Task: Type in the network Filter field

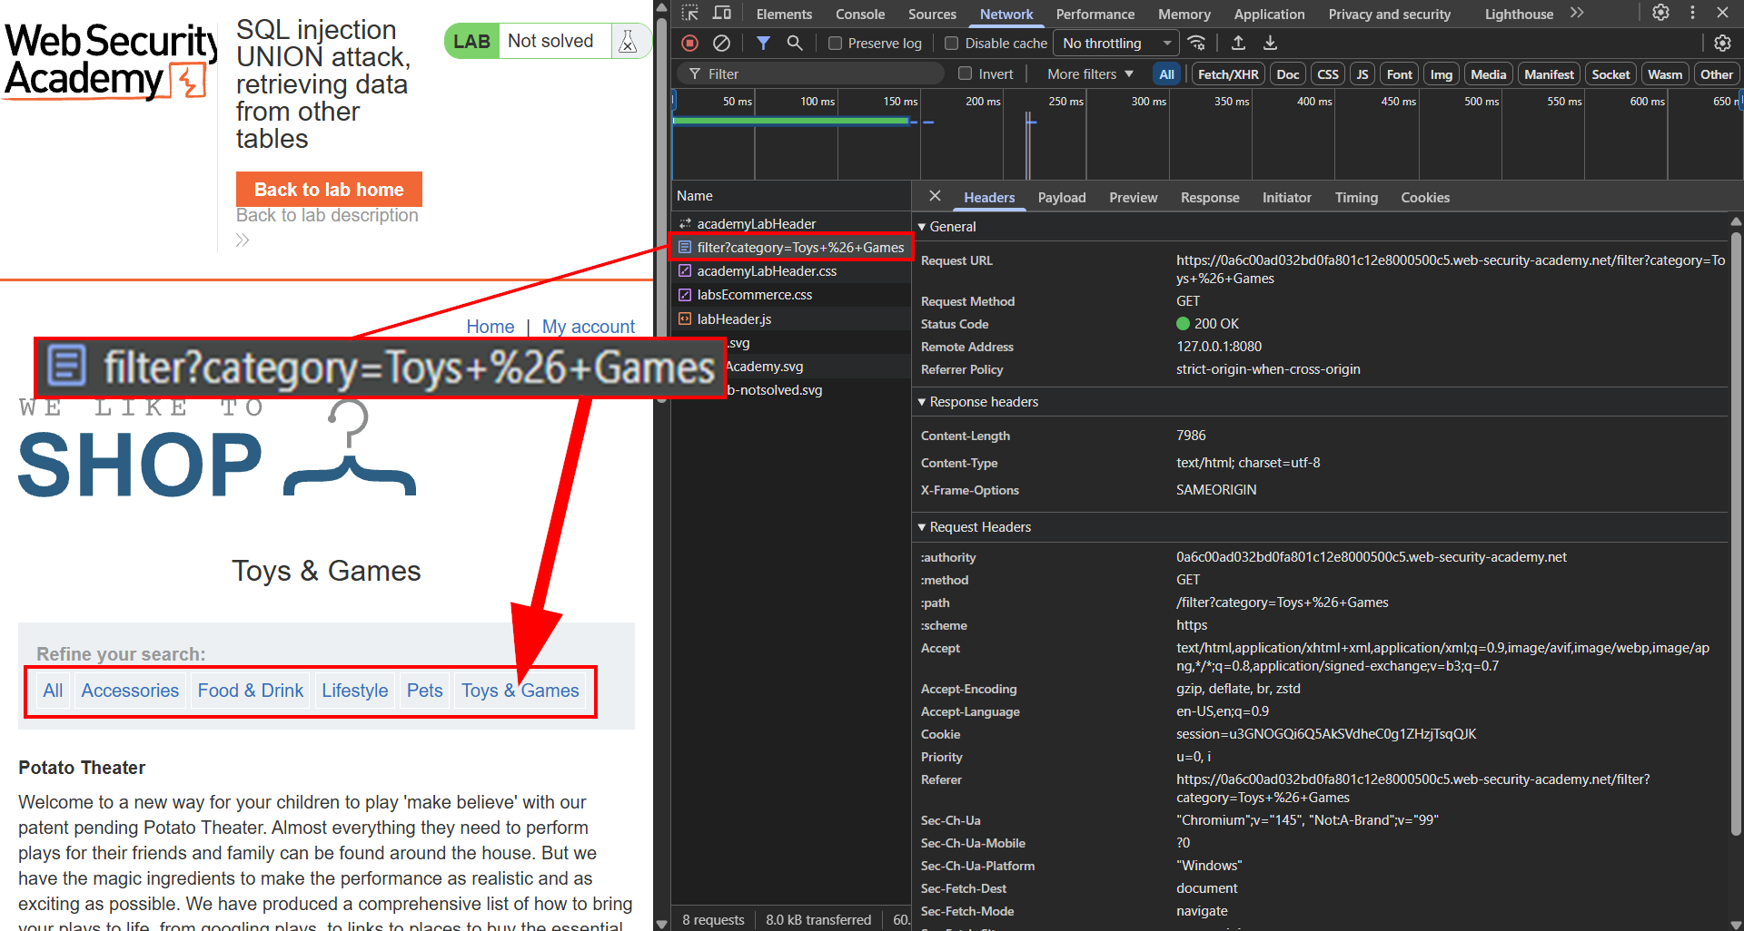Action: click(817, 74)
